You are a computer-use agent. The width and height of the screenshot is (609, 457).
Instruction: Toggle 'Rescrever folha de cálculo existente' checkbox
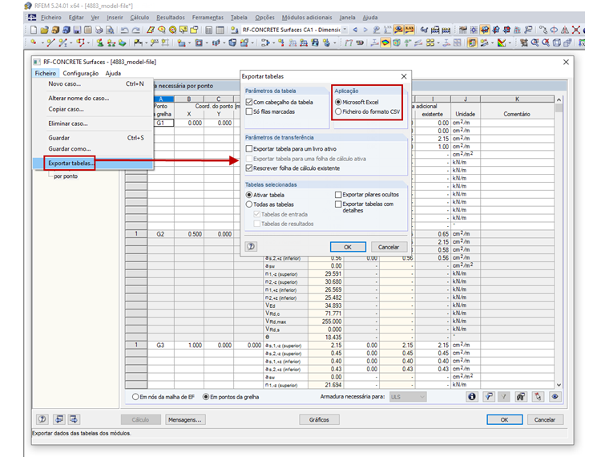pyautogui.click(x=249, y=168)
